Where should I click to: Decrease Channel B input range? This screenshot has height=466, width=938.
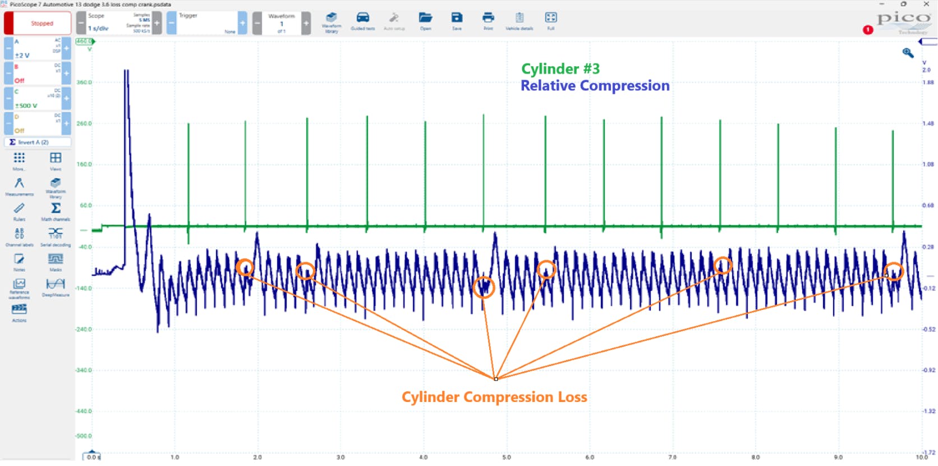[8, 73]
